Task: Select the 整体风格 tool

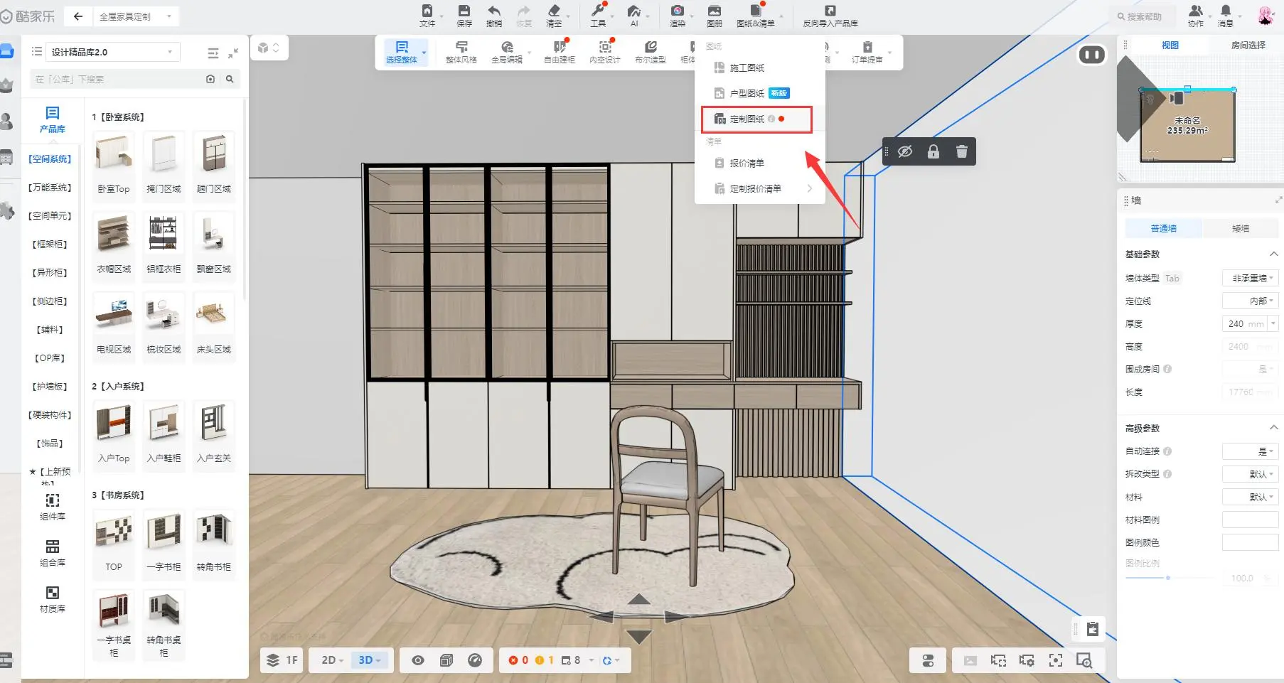Action: click(x=461, y=52)
